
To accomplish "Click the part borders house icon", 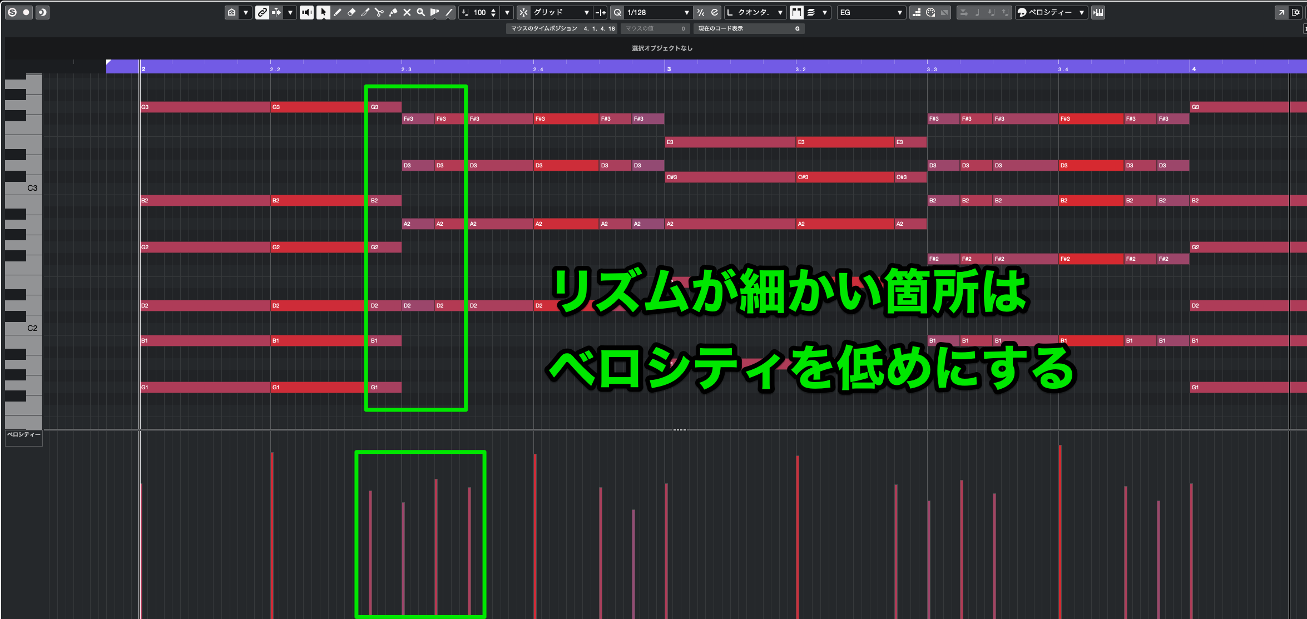I will pyautogui.click(x=232, y=12).
